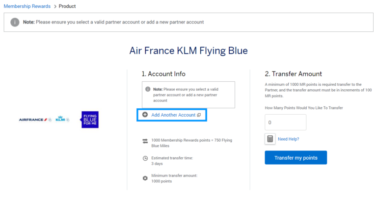Image resolution: width=377 pixels, height=197 pixels.
Task: Open the Need Help? link
Action: pos(289,139)
